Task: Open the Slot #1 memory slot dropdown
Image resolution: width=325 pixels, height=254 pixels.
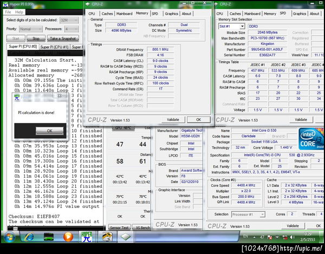Action: tap(231, 27)
